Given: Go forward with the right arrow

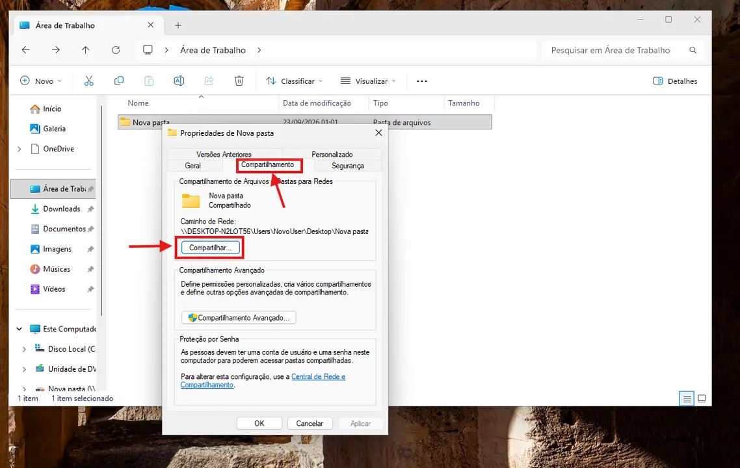Looking at the screenshot, I should (x=56, y=50).
